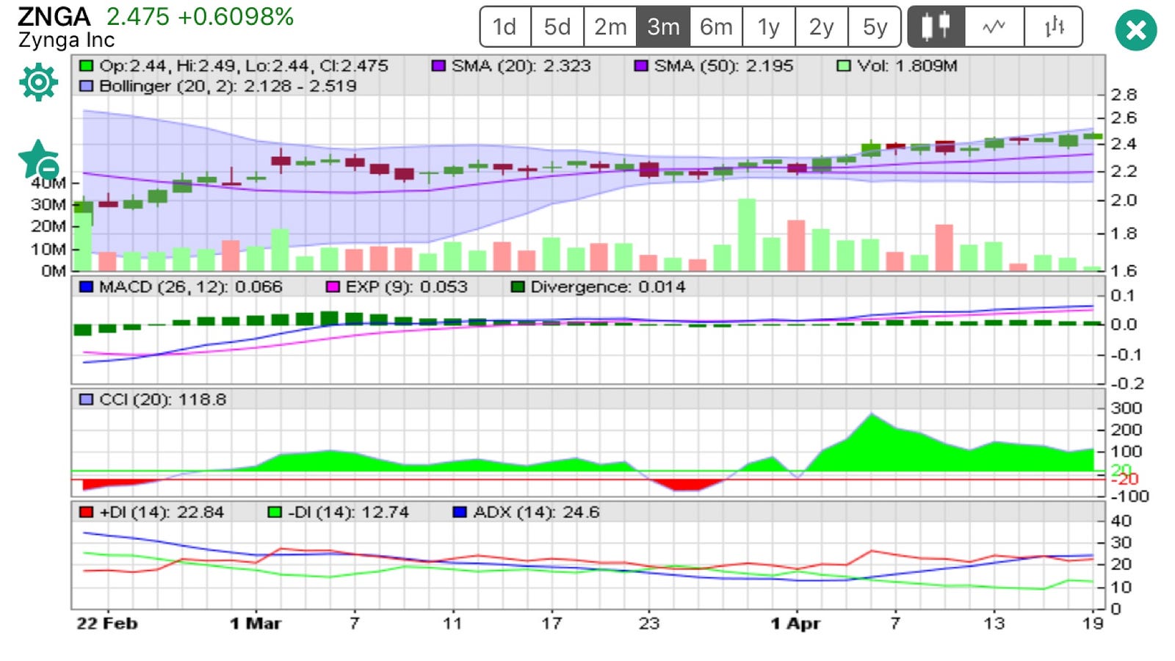This screenshot has width=1175, height=661.
Task: Click the ZNGA ticker symbol
Action: [54, 16]
